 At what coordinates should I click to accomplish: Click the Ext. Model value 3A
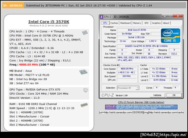click(149, 54)
